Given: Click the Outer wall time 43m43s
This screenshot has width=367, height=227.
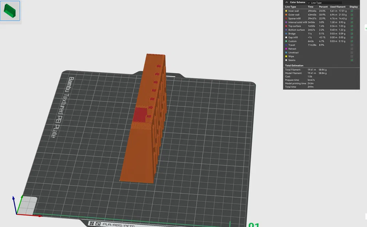Looking at the screenshot, I should [x=312, y=15].
